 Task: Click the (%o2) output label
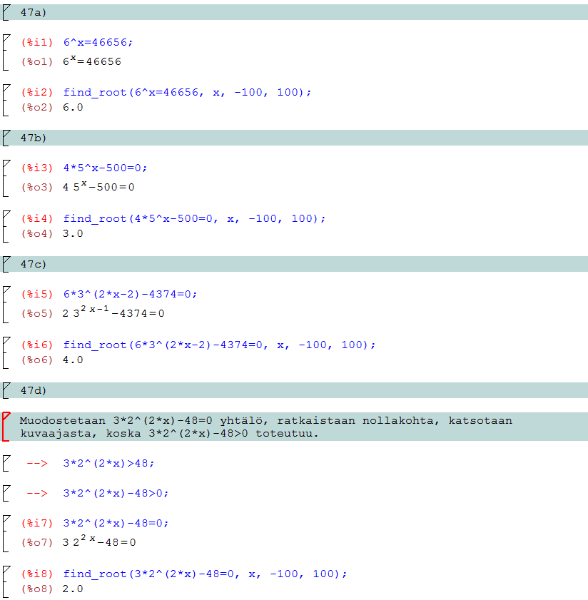pos(37,108)
